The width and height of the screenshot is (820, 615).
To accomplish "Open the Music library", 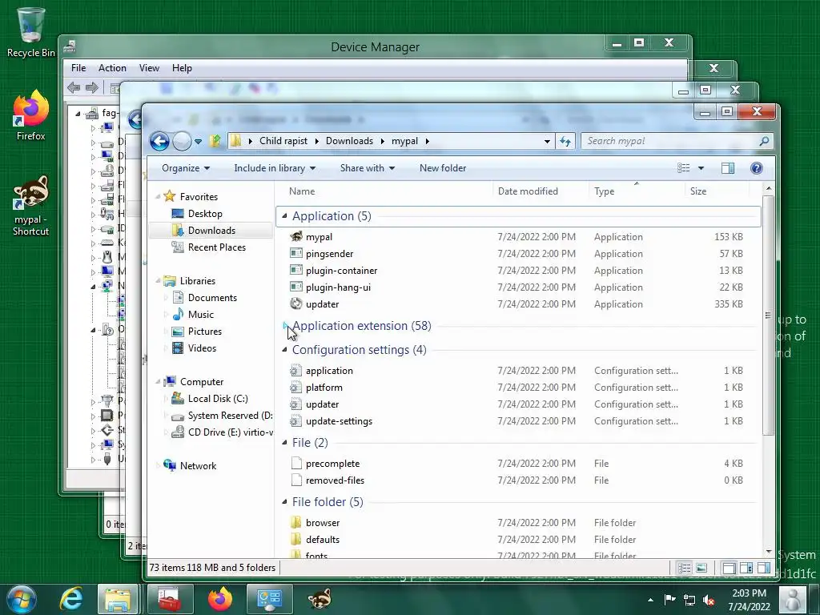I will [x=201, y=314].
